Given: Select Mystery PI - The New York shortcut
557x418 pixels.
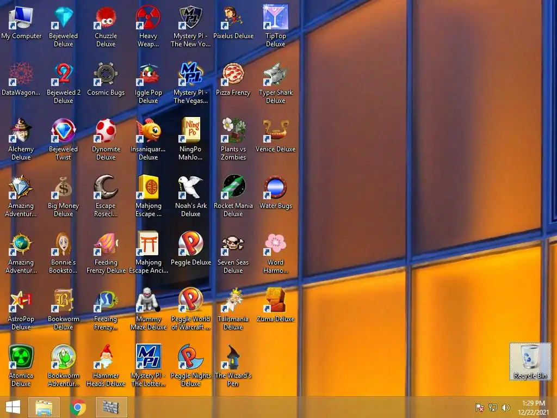Looking at the screenshot, I should coord(190,26).
